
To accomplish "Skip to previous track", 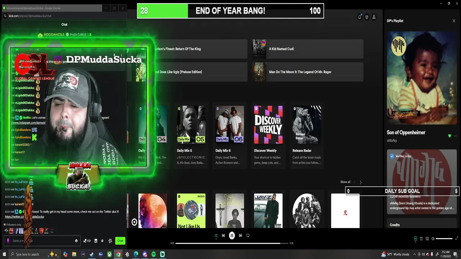I will [x=223, y=236].
